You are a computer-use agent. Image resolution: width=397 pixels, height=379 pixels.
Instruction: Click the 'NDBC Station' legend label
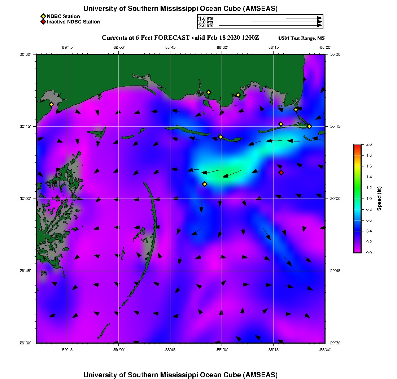pos(64,16)
